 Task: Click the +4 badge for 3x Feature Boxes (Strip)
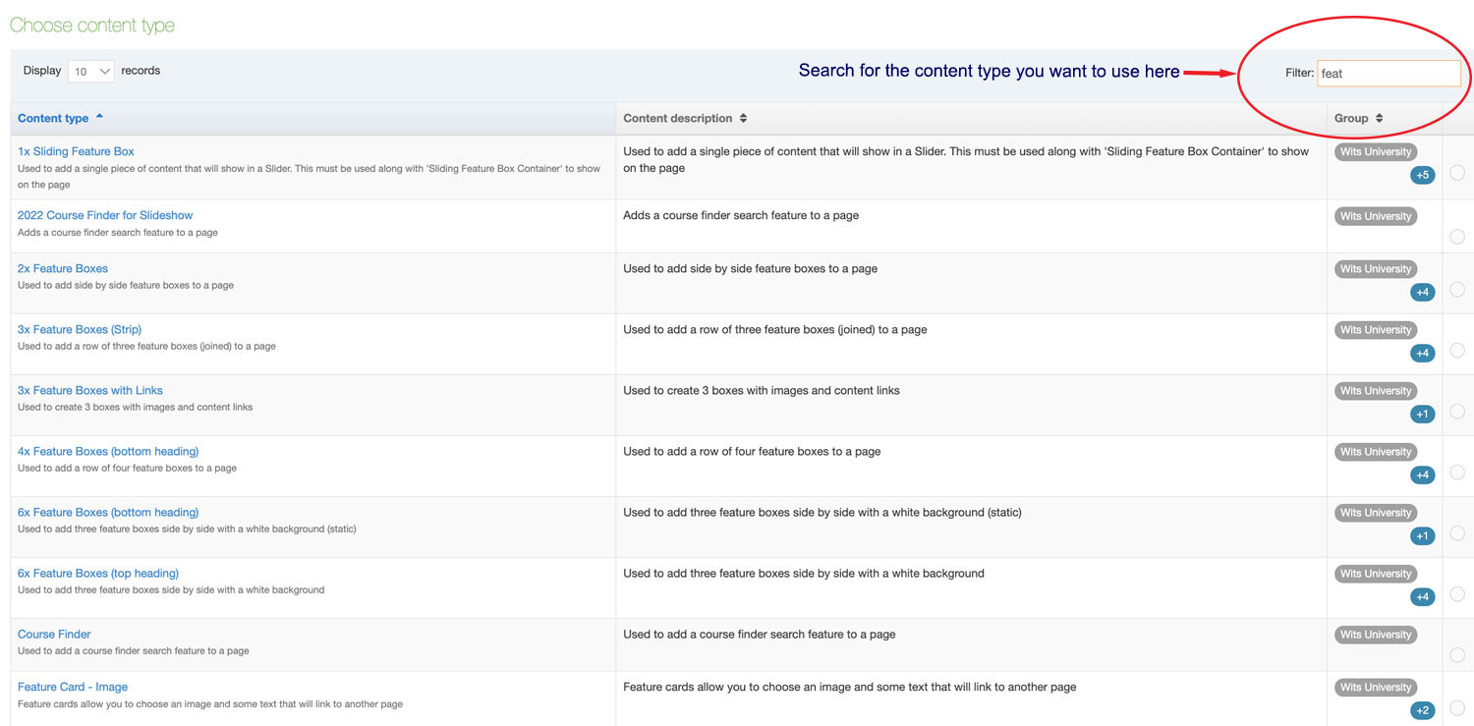coord(1422,353)
